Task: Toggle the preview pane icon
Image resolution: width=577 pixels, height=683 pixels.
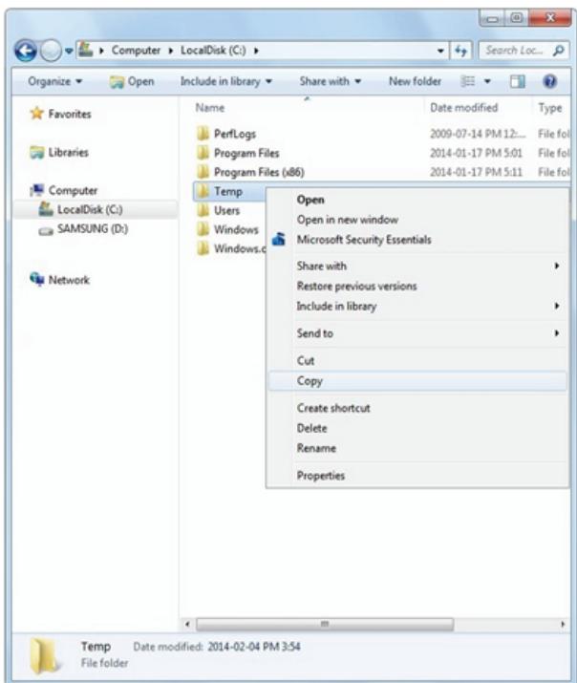Action: 518,81
